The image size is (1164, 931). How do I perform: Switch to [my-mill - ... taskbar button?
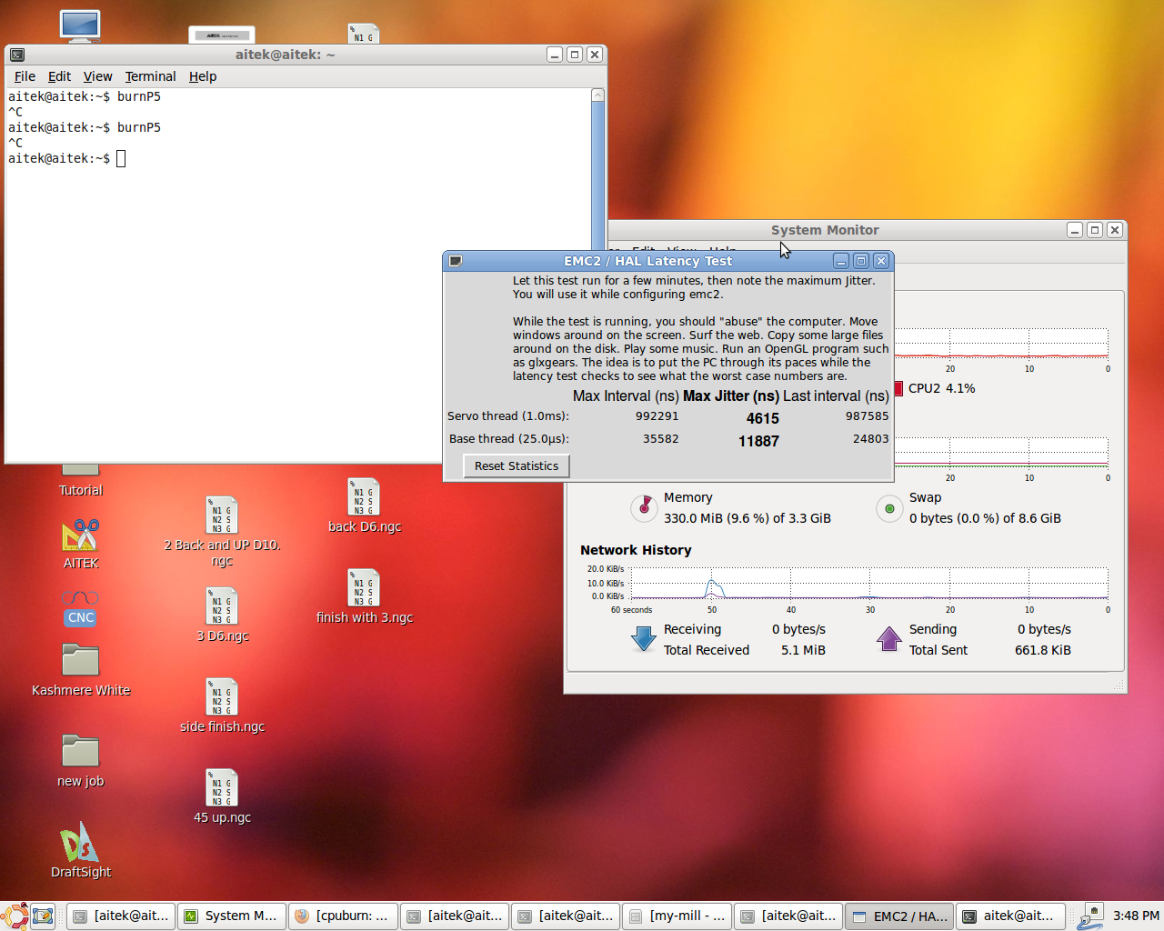point(677,916)
